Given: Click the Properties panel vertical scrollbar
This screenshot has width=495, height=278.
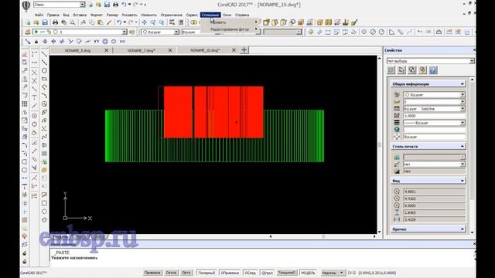Looking at the screenshot, I should tap(472, 156).
